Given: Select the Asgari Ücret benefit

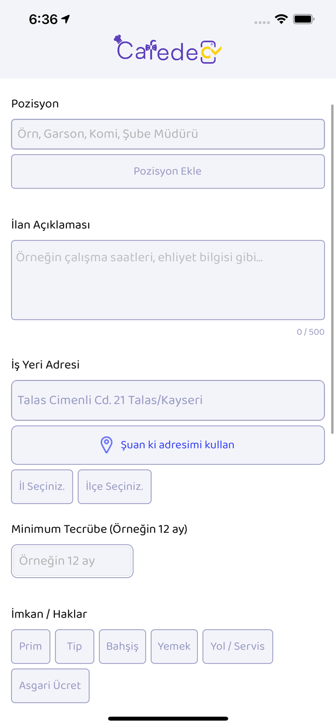Looking at the screenshot, I should [x=50, y=685].
